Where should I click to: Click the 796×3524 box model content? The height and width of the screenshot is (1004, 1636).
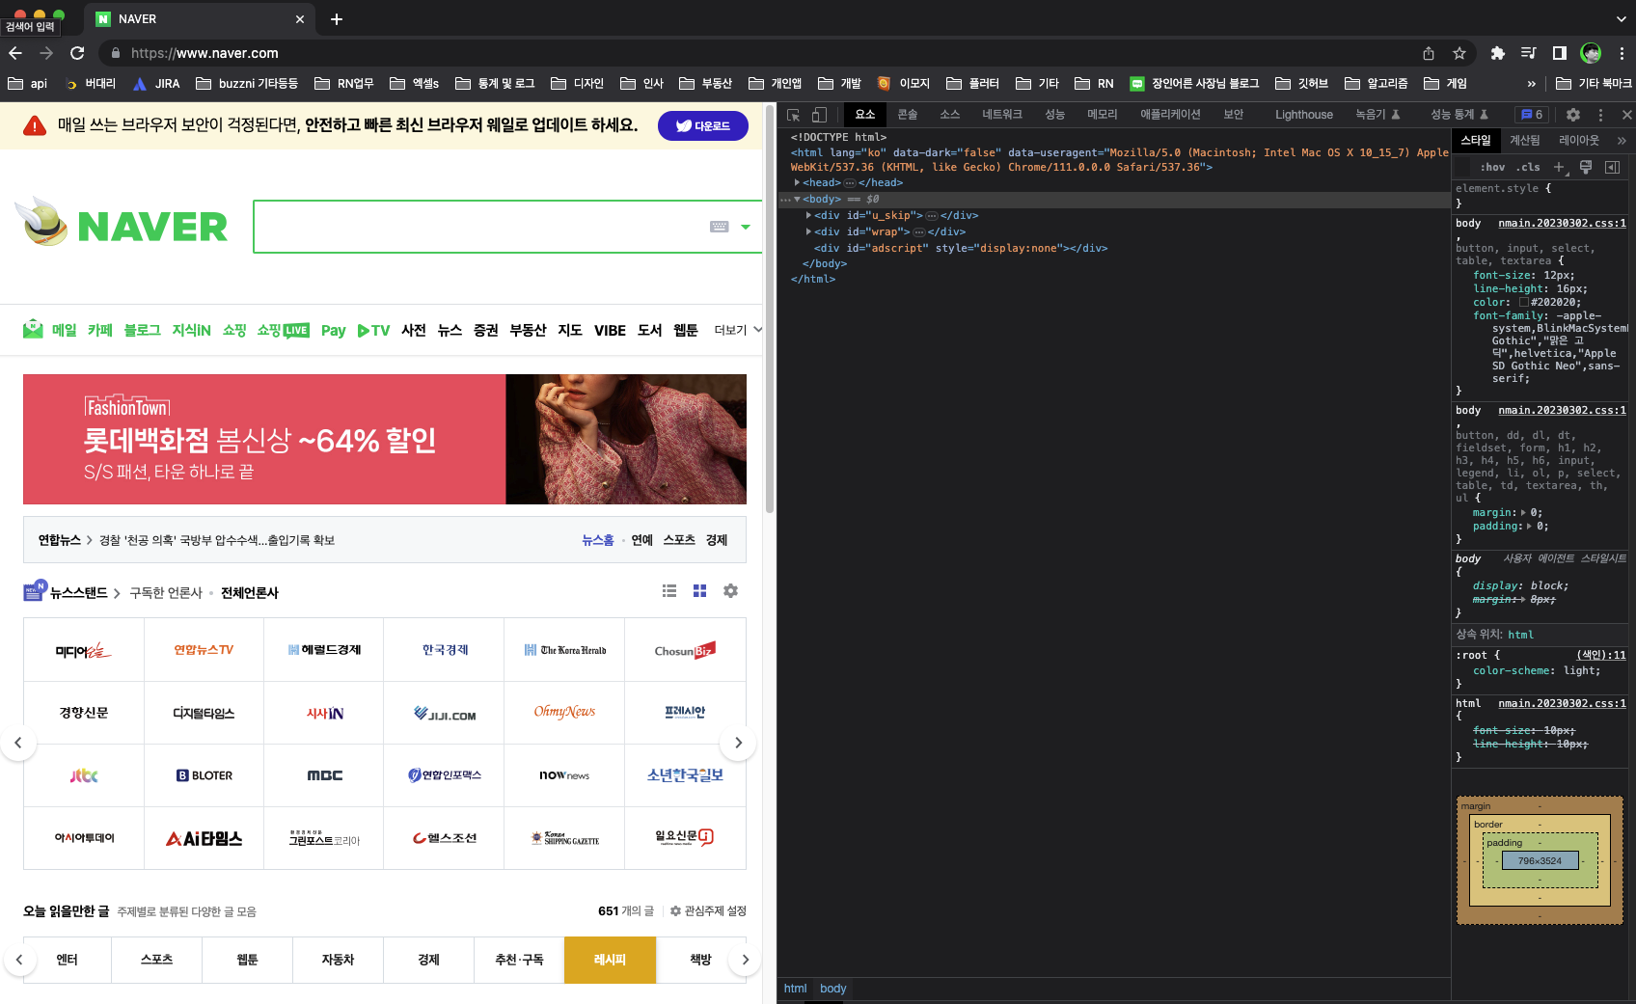point(1540,860)
